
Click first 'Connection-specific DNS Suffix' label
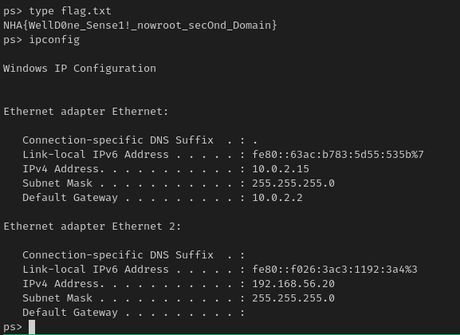click(118, 140)
